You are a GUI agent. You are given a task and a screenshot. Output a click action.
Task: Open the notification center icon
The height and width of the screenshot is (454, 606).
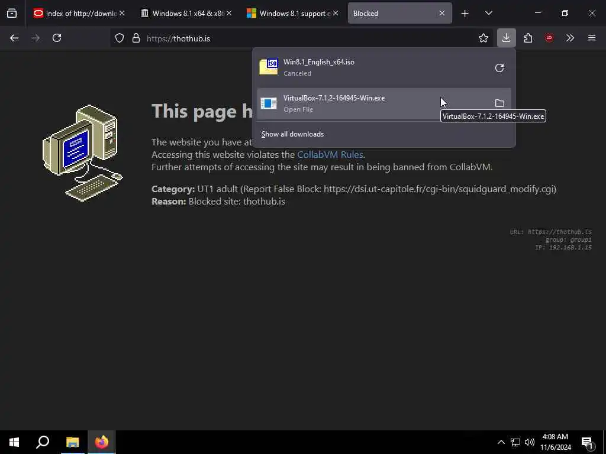click(588, 443)
